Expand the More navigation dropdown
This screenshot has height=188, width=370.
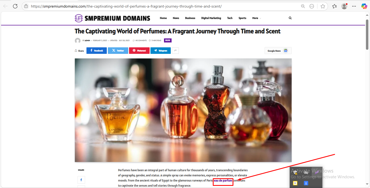click(256, 18)
